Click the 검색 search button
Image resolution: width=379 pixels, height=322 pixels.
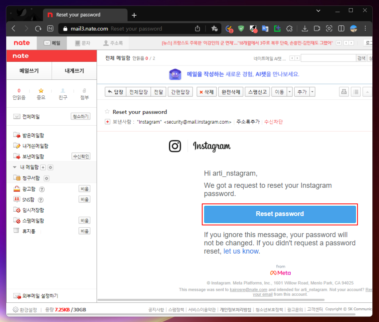click(x=361, y=58)
